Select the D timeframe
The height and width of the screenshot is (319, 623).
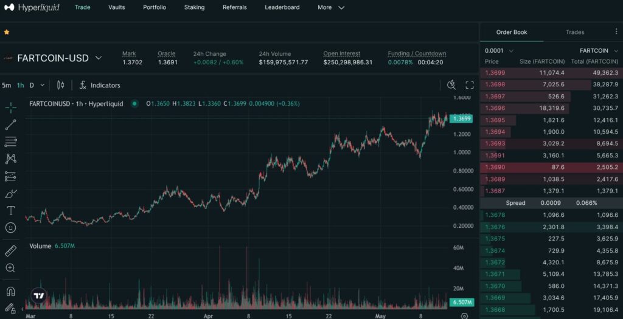tap(32, 85)
